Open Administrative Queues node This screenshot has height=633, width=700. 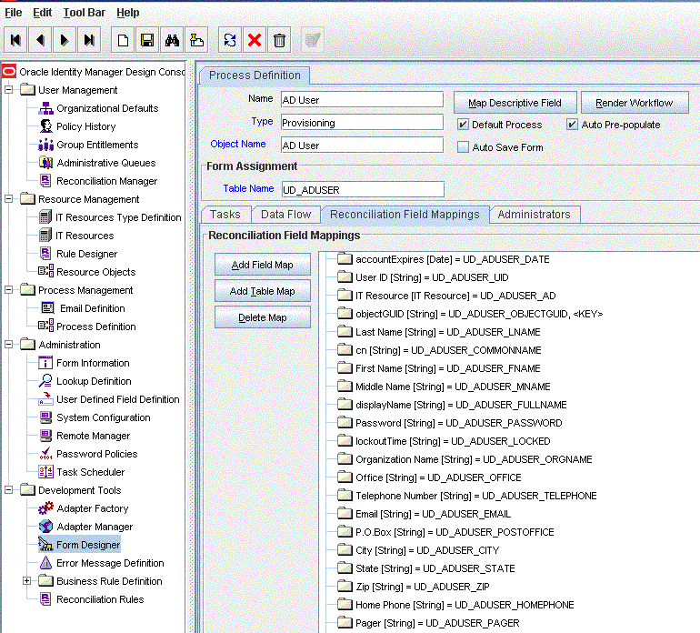[97, 163]
